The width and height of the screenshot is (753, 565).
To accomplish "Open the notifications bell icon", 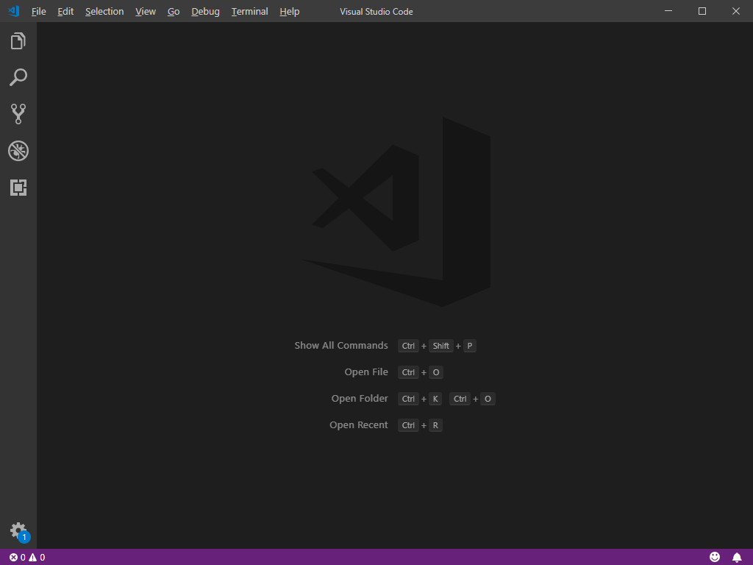I will click(x=737, y=558).
